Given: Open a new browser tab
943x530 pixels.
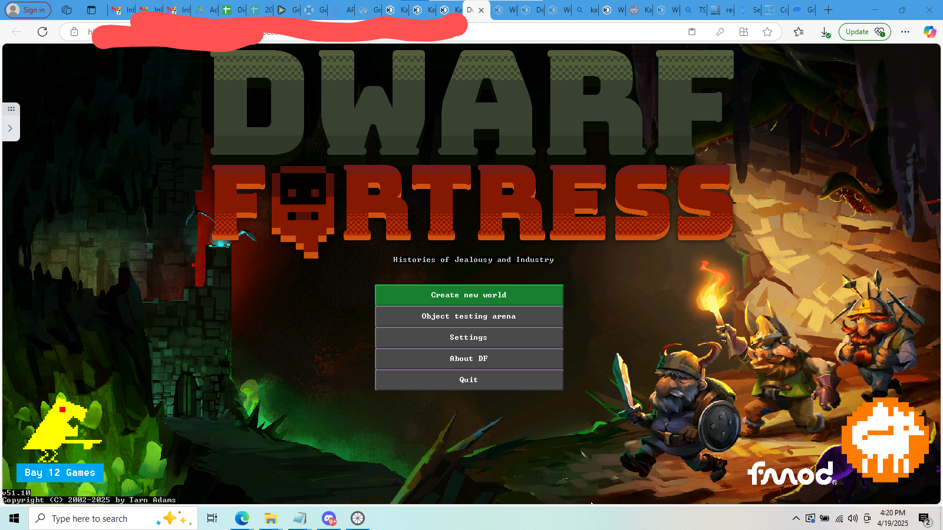Looking at the screenshot, I should pos(828,10).
